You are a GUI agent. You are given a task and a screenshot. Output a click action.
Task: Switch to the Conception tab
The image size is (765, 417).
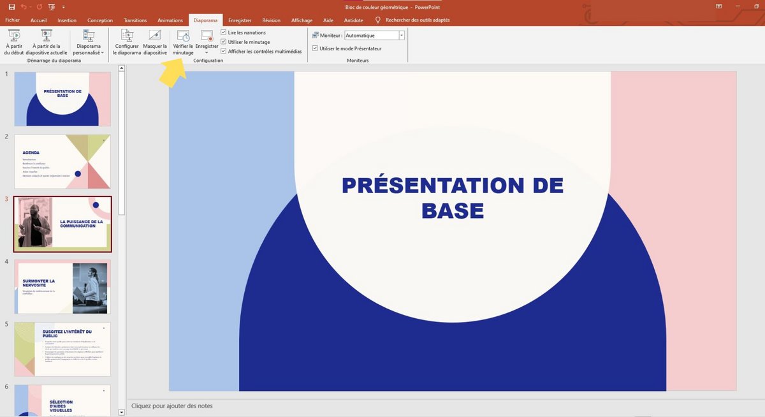tap(100, 20)
